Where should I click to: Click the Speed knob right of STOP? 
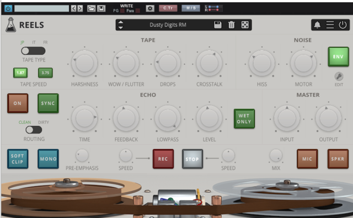click(x=228, y=156)
